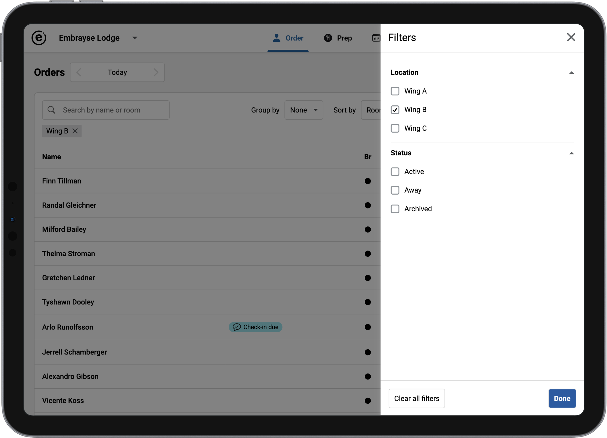Click Finn Tillman's breakfast status dot

[x=368, y=181]
